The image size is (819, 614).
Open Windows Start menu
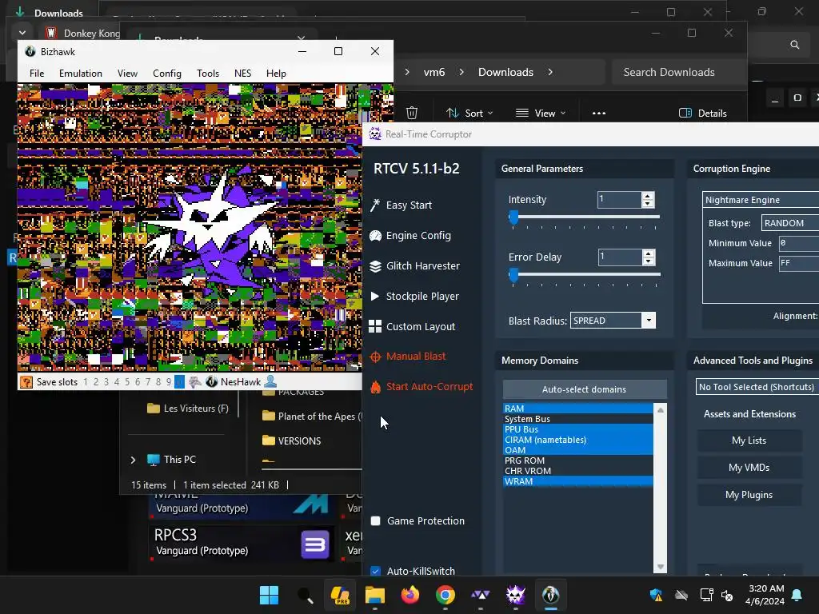pyautogui.click(x=269, y=595)
